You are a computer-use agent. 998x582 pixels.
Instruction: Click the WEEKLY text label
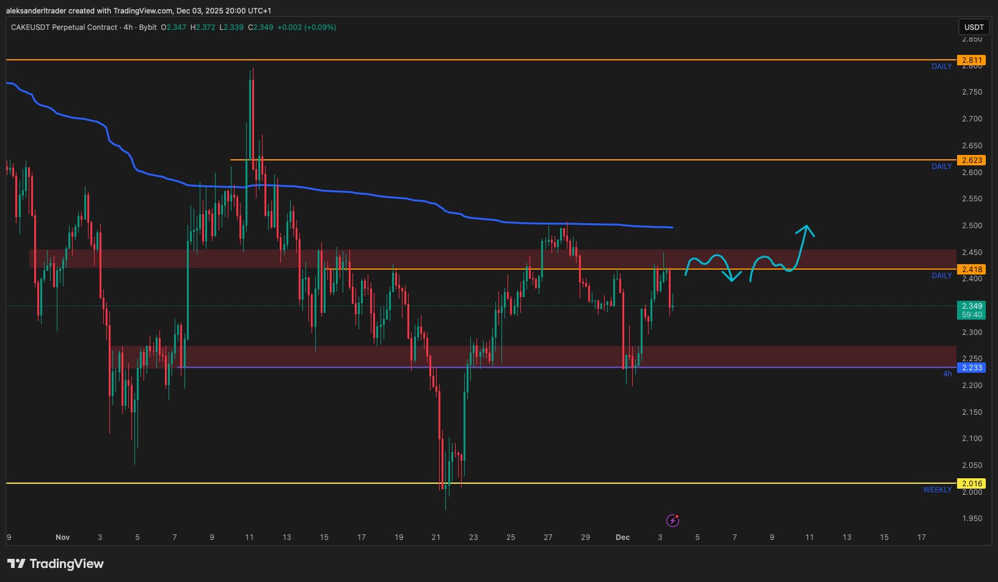coord(937,490)
